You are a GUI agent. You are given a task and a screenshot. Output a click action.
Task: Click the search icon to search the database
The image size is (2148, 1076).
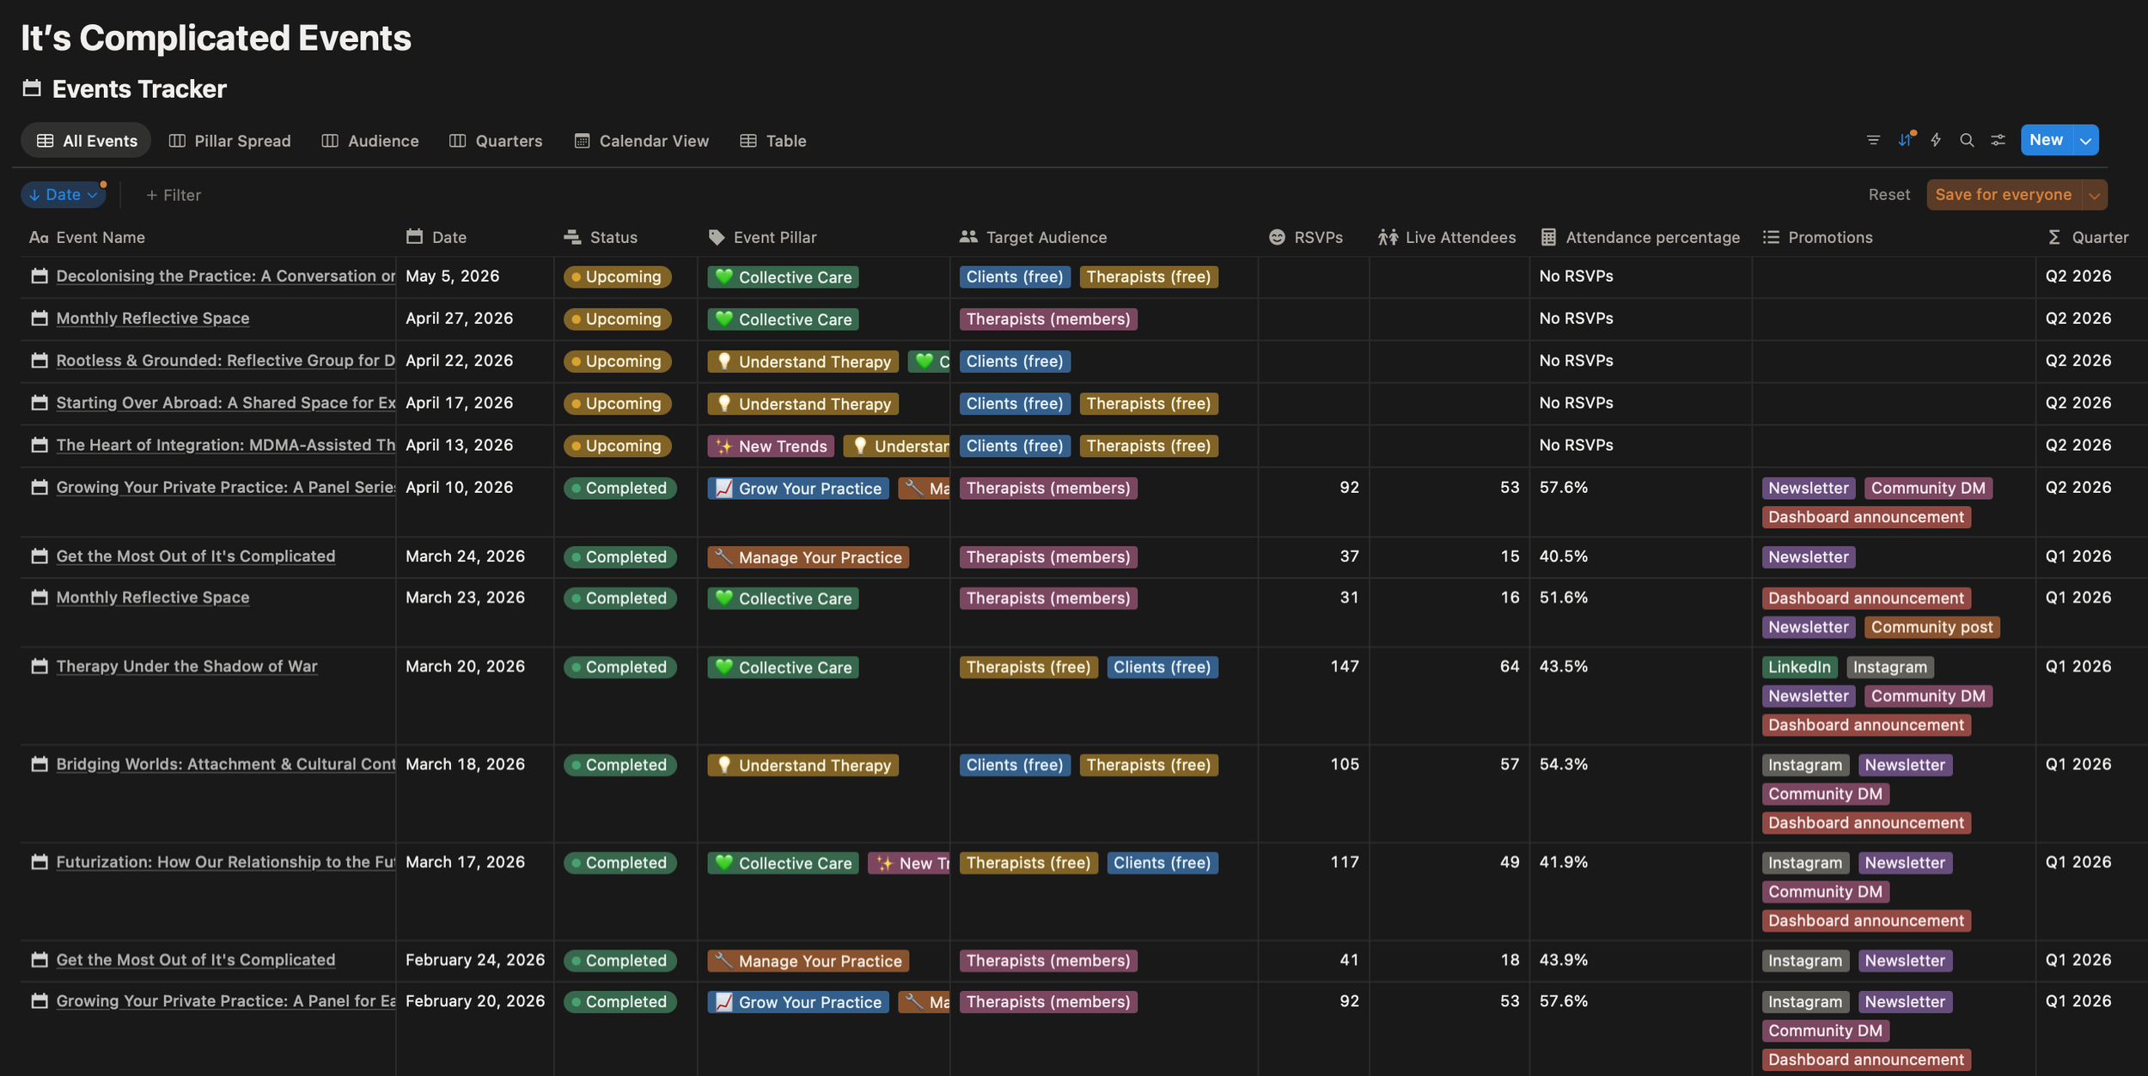pos(1966,140)
